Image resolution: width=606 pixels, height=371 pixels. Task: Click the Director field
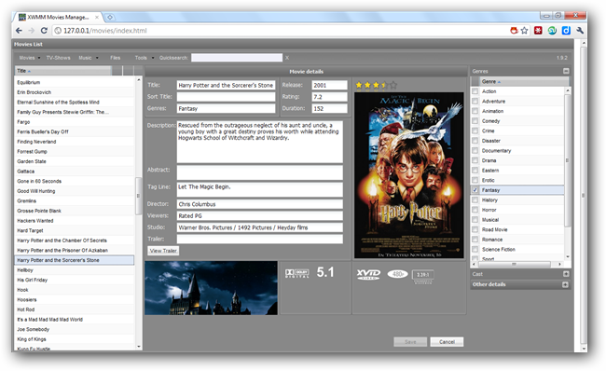tap(260, 204)
